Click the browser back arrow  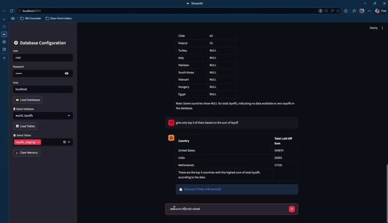[4, 11]
